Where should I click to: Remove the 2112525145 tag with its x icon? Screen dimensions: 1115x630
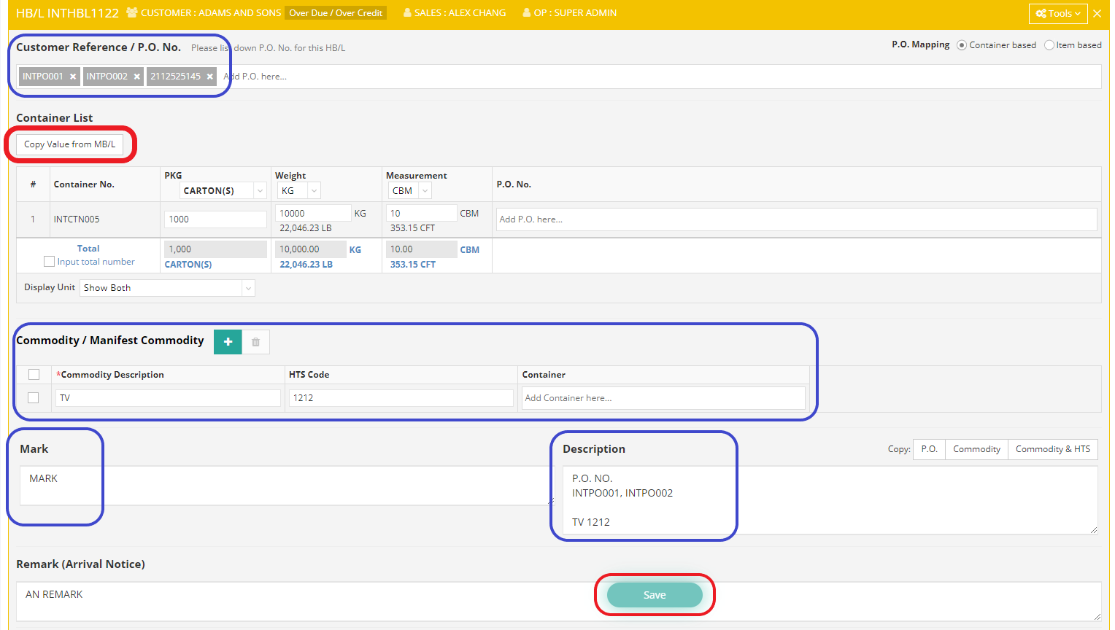210,77
